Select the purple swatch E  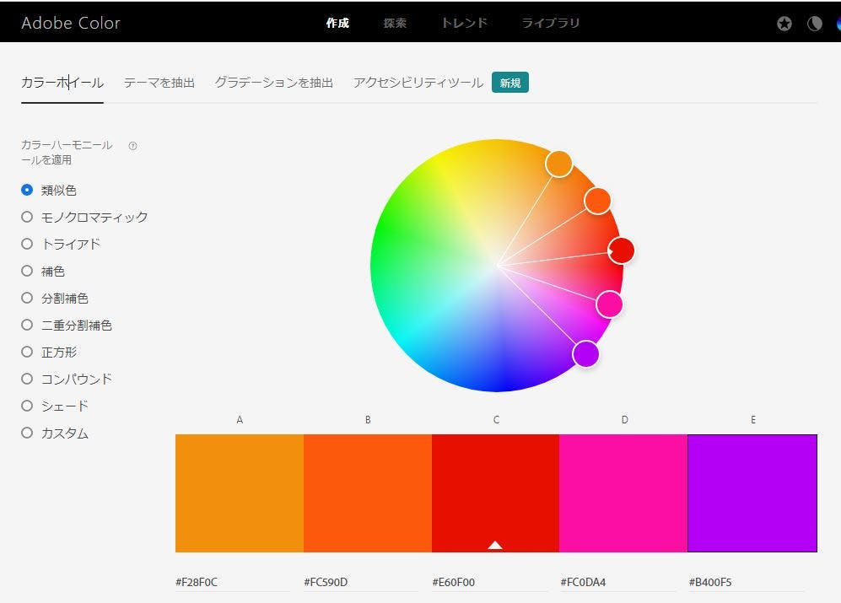pyautogui.click(x=752, y=493)
